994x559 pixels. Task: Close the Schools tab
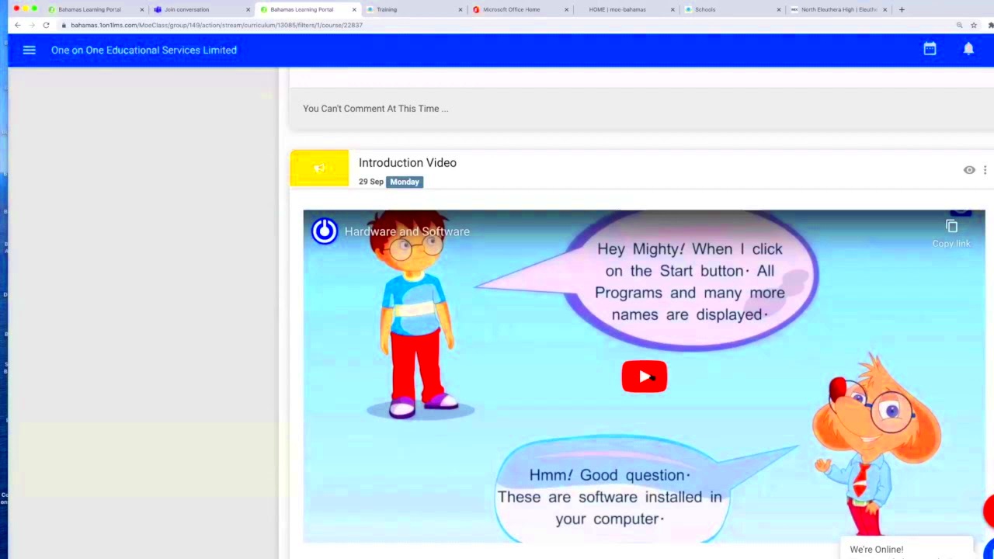click(779, 10)
